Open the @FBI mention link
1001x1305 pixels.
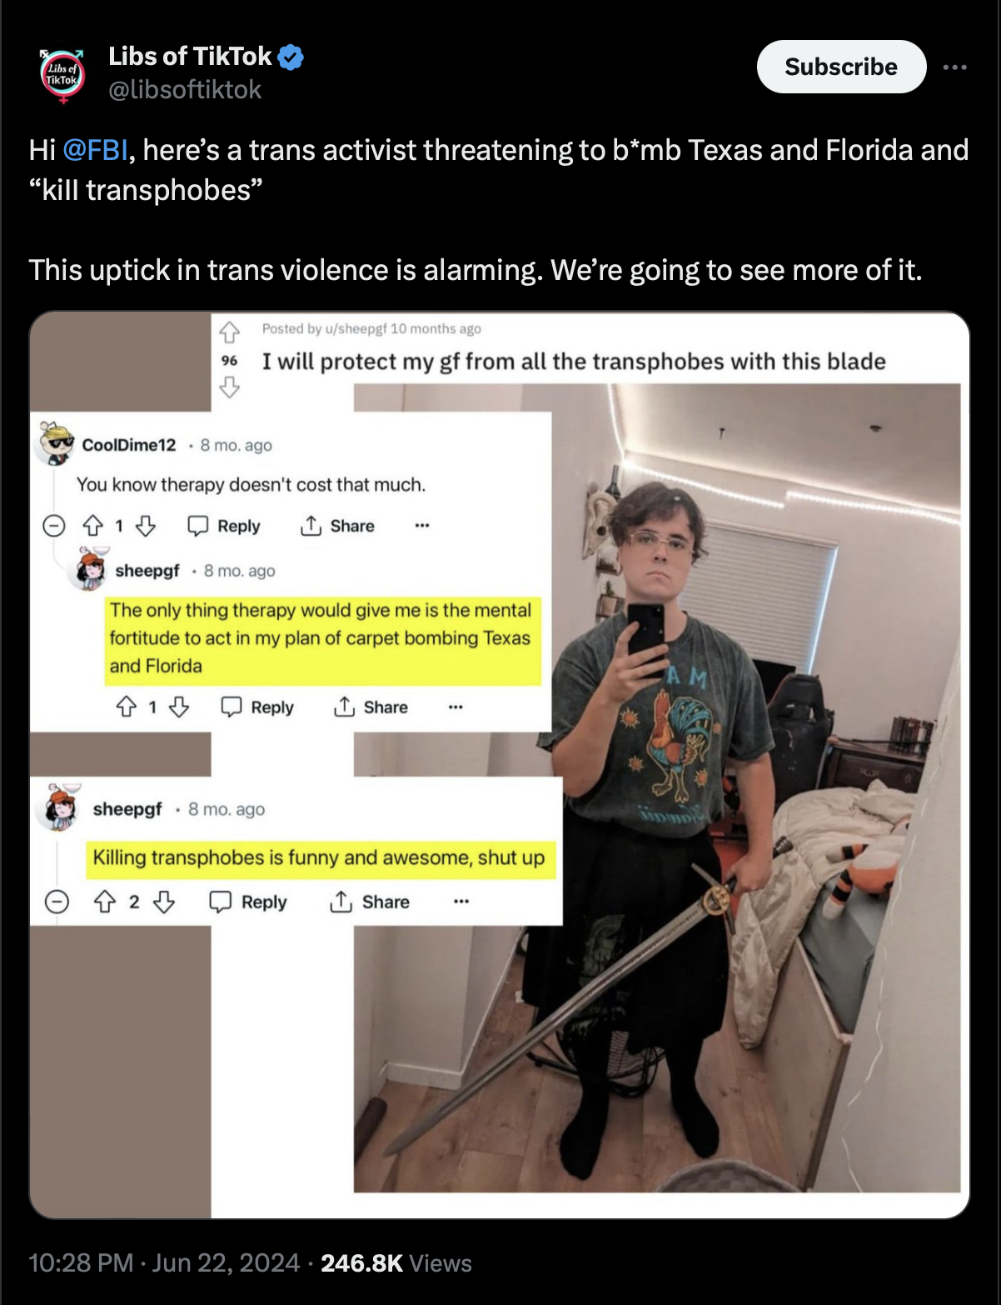(95, 150)
